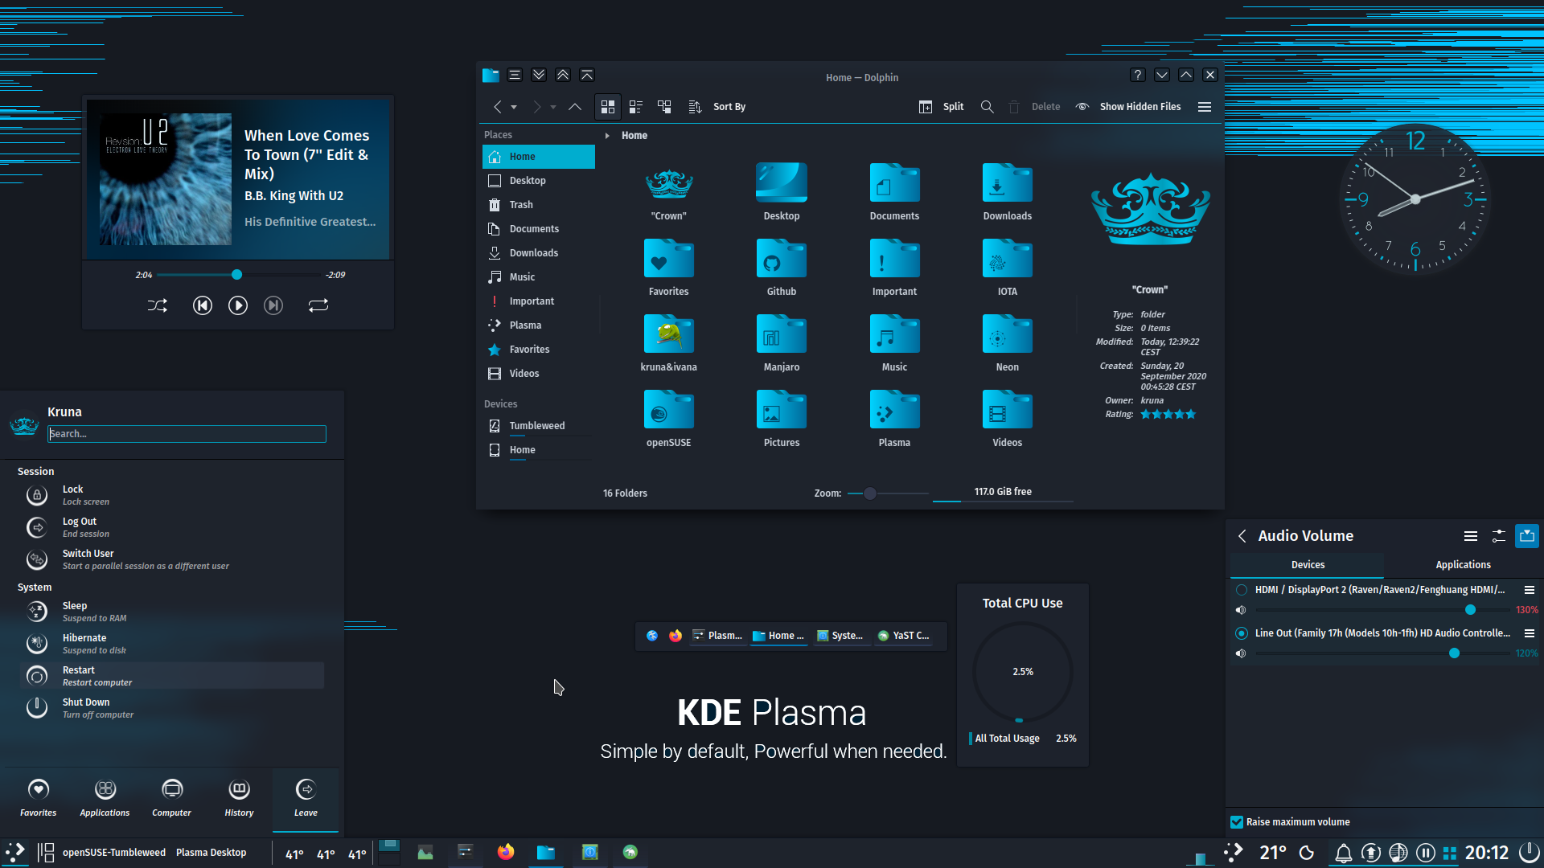The height and width of the screenshot is (868, 1544).
Task: Select Tumbleweed device in sidebar
Action: coord(539,426)
